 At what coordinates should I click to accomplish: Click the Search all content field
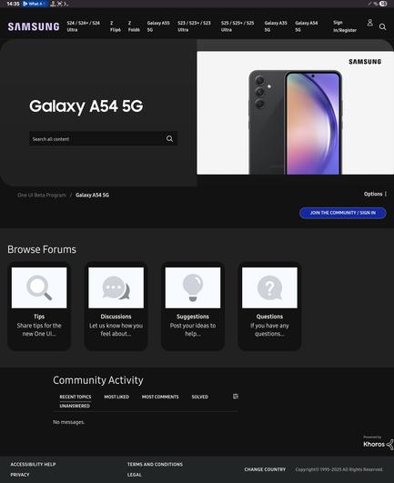point(96,138)
